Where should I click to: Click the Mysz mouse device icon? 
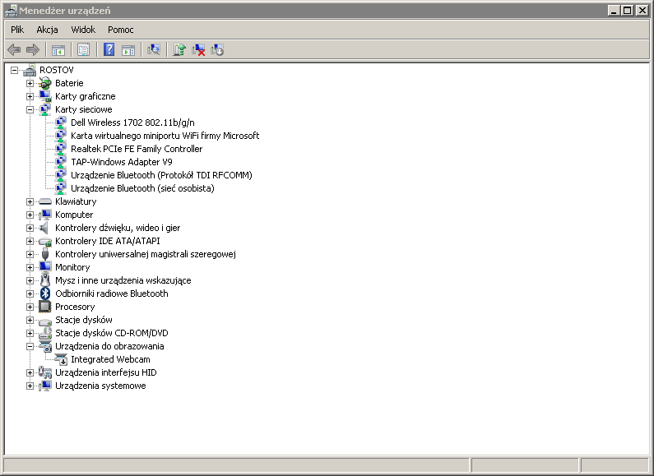click(x=45, y=280)
